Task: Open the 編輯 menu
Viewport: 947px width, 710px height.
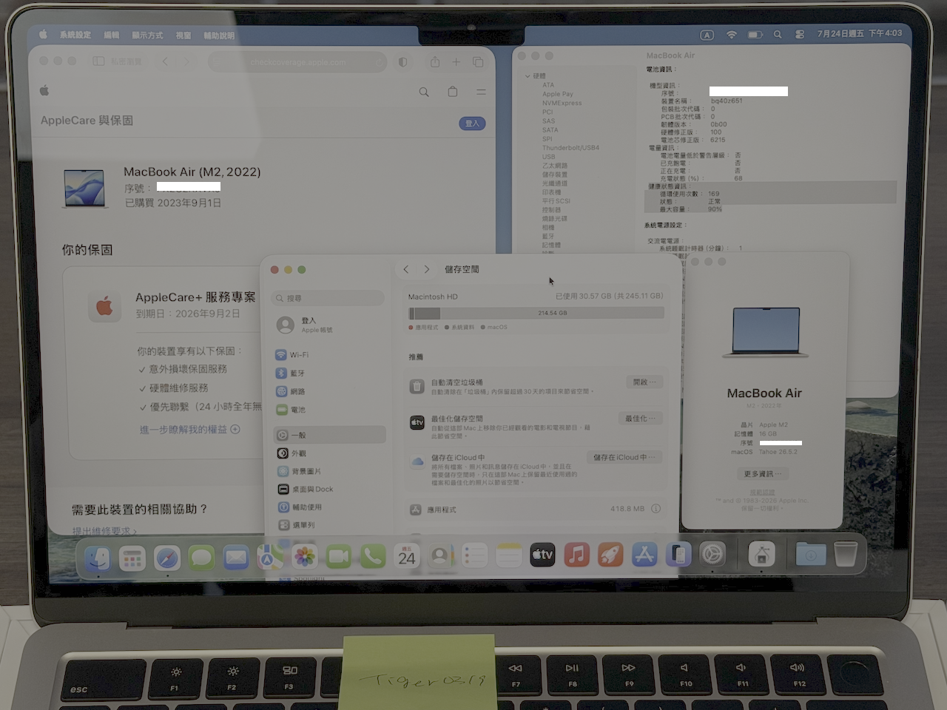Action: tap(112, 35)
